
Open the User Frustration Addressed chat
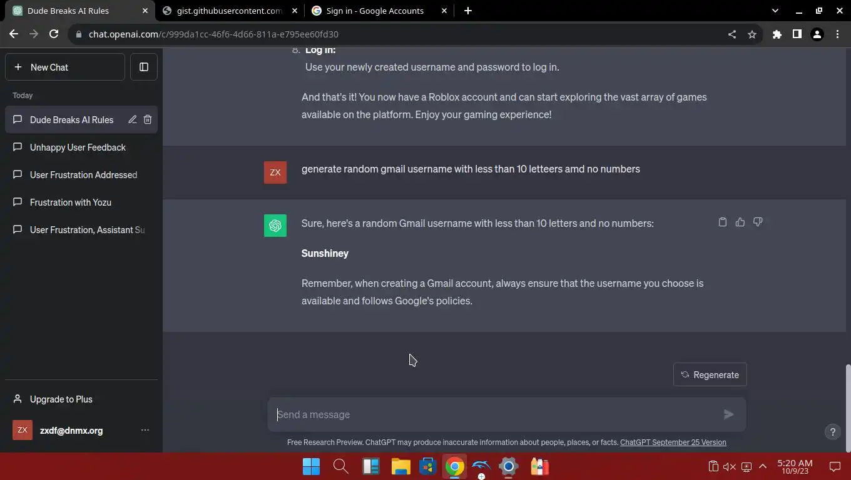tap(81, 175)
